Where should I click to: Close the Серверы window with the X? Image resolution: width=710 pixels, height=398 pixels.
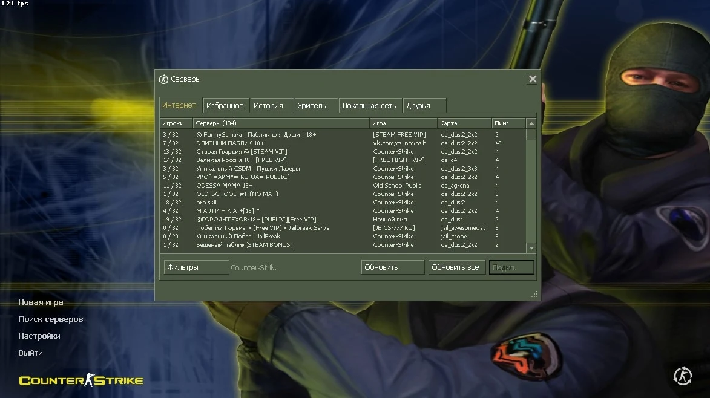(532, 79)
